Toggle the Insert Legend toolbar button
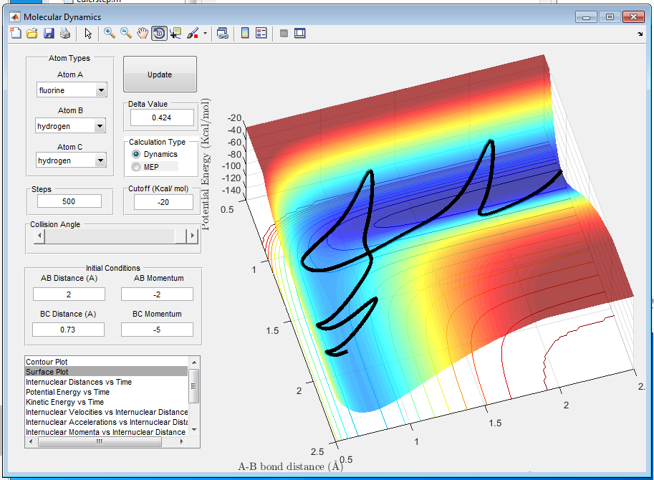Image resolution: width=654 pixels, height=480 pixels. click(261, 33)
